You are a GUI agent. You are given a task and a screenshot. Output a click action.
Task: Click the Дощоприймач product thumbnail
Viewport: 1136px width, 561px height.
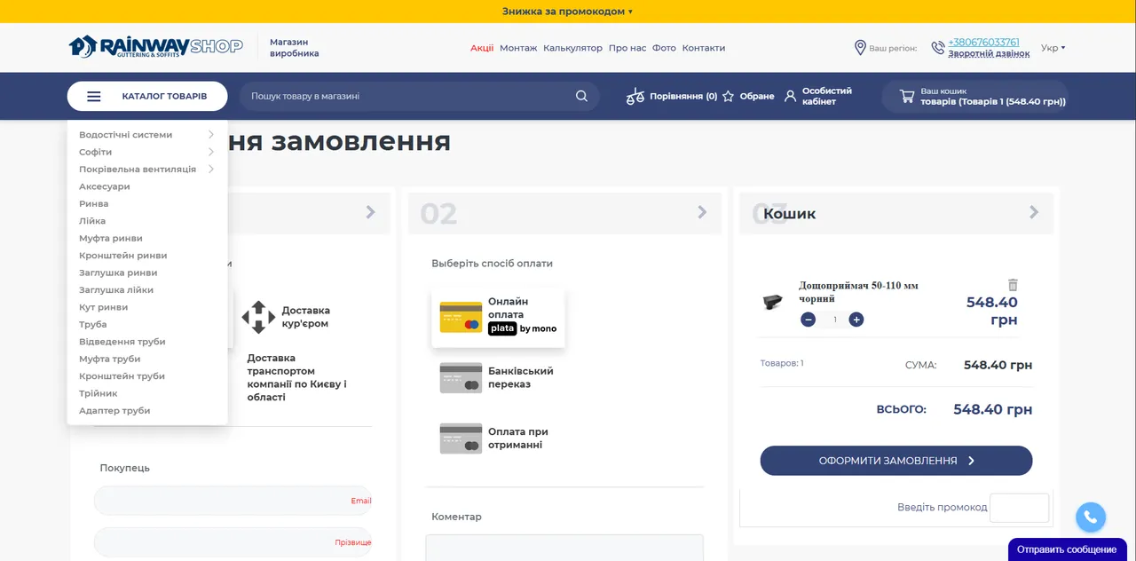772,302
